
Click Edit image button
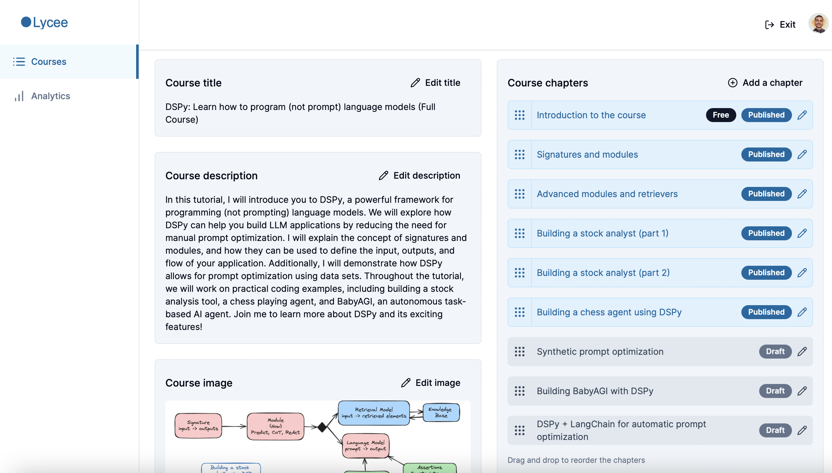[431, 383]
